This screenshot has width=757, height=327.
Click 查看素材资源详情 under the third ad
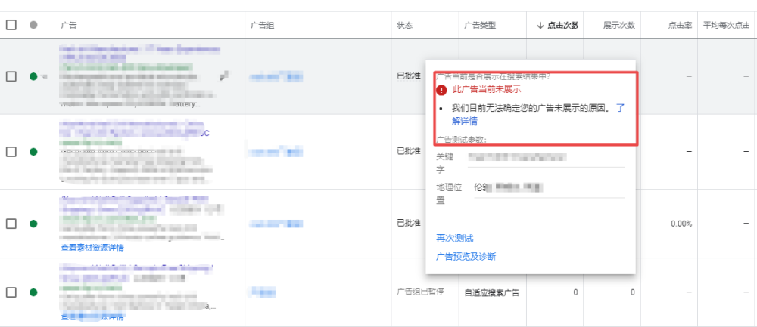coord(92,248)
